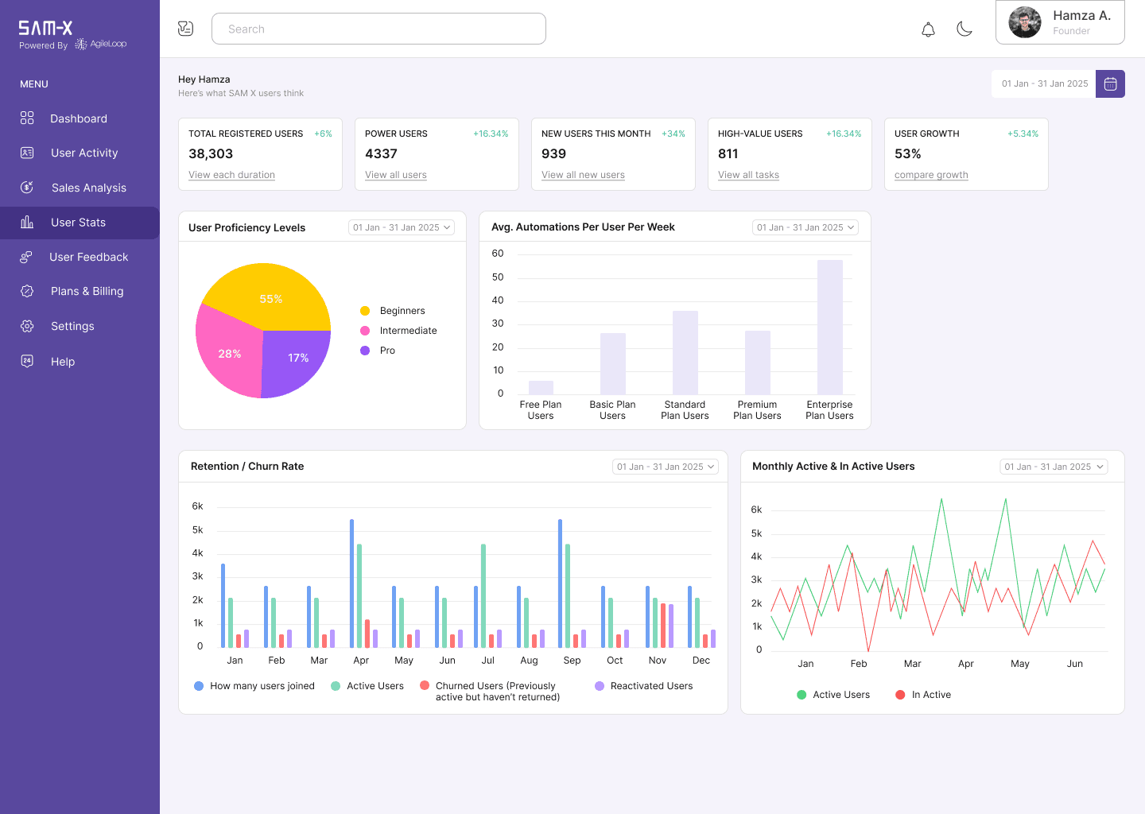Click the compare growth link

pyautogui.click(x=931, y=175)
